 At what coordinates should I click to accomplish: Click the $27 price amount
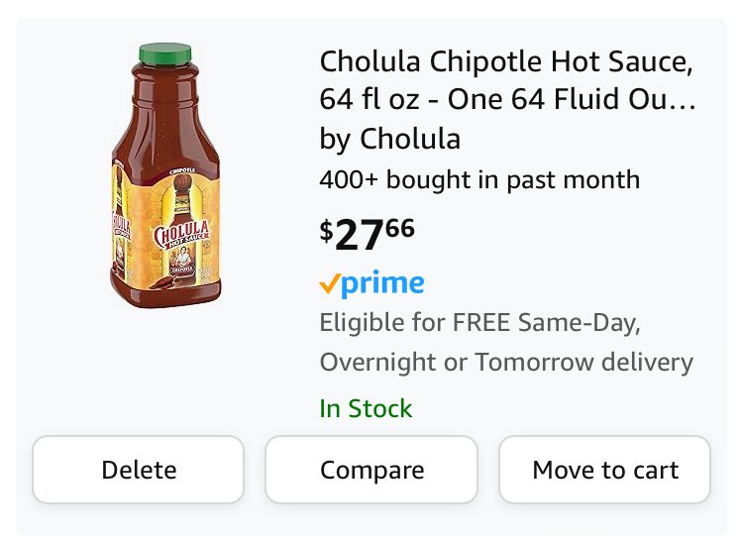(359, 235)
